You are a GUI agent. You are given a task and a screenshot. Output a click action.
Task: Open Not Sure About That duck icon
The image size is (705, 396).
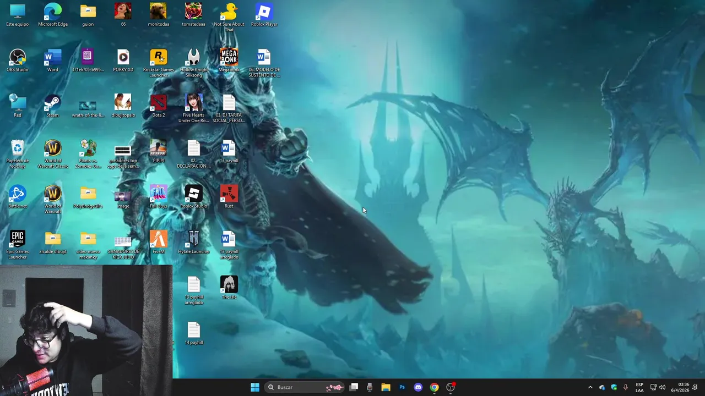(x=229, y=17)
